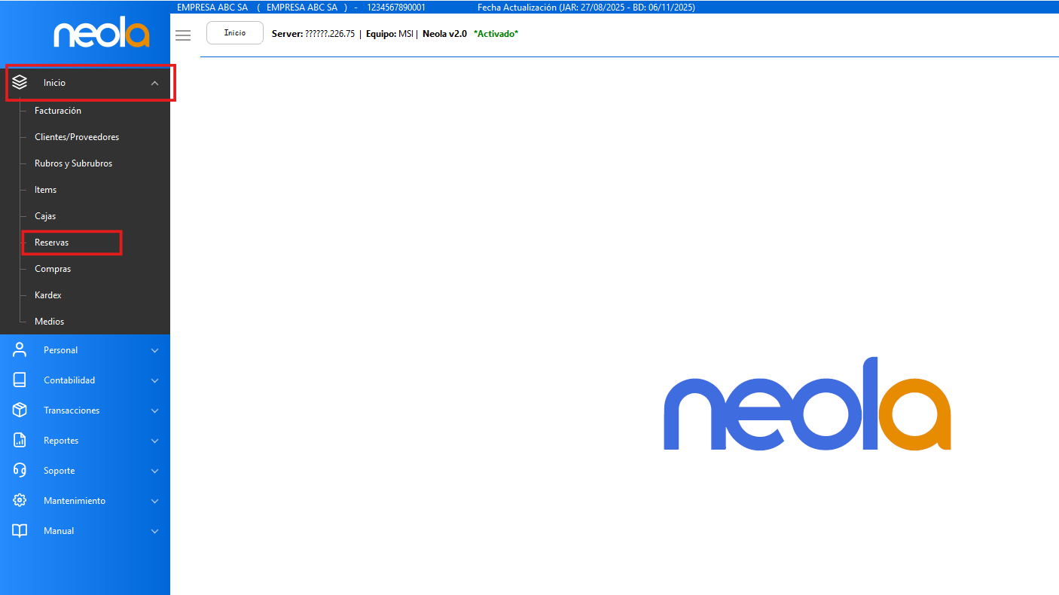Click the Contabilidad book icon
This screenshot has height=595, width=1059.
click(20, 380)
